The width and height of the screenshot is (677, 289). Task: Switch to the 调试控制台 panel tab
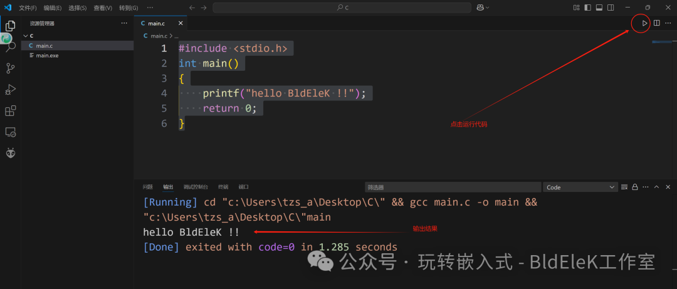(196, 187)
